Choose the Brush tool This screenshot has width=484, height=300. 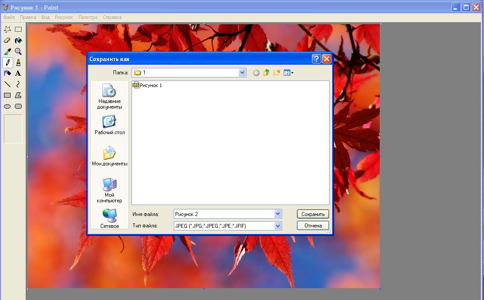[x=18, y=62]
